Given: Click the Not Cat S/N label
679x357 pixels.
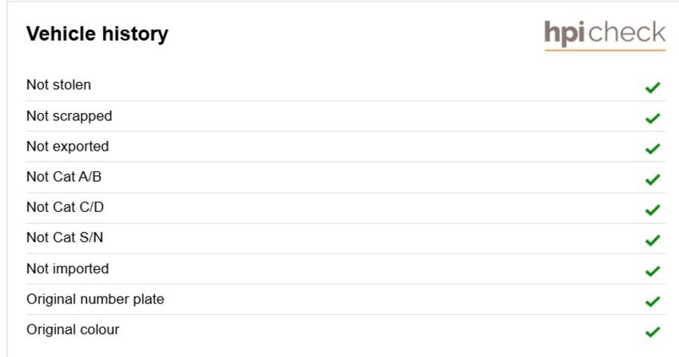Looking at the screenshot, I should [65, 237].
